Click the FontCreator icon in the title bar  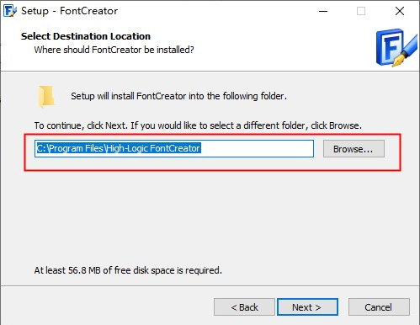[x=10, y=11]
